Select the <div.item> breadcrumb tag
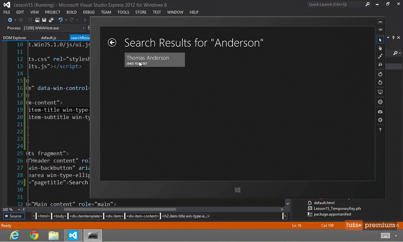Screen dimensions: 403x242 (114, 216)
